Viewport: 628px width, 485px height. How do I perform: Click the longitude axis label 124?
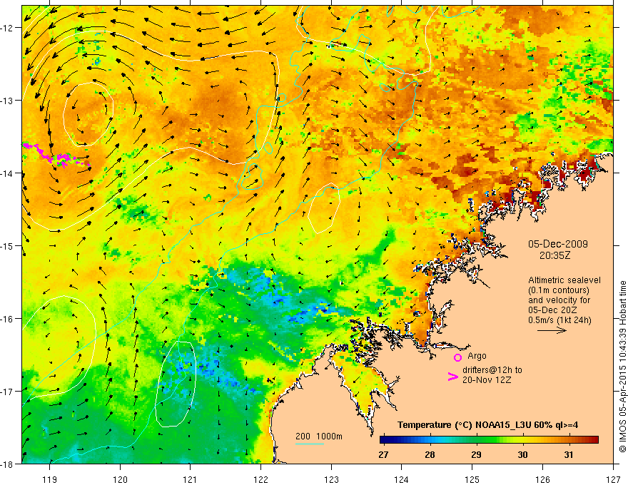pos(402,479)
